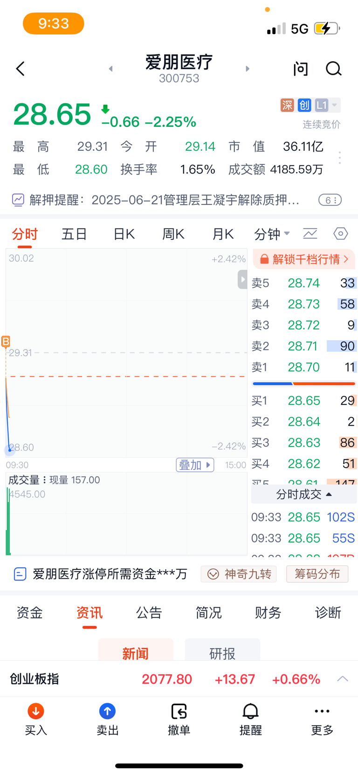Screen dimensions: 358x776
Task: Switch to the 诊断 tab
Action: point(328,613)
